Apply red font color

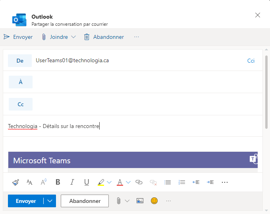[120, 182]
